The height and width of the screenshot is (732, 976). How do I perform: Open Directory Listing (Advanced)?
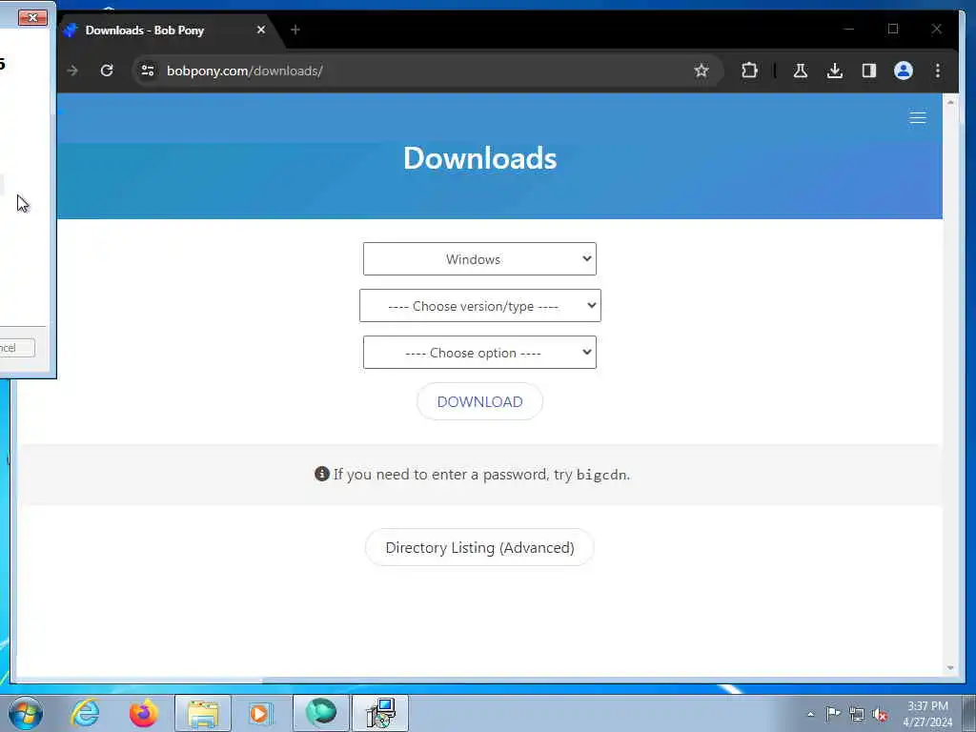[x=479, y=547]
